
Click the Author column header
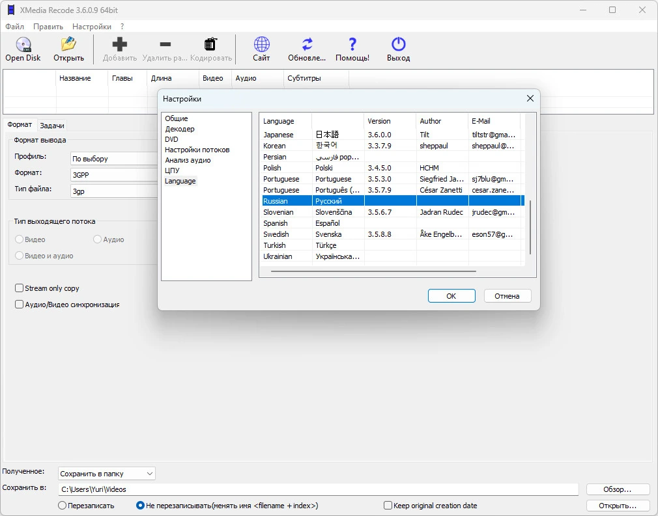point(442,121)
